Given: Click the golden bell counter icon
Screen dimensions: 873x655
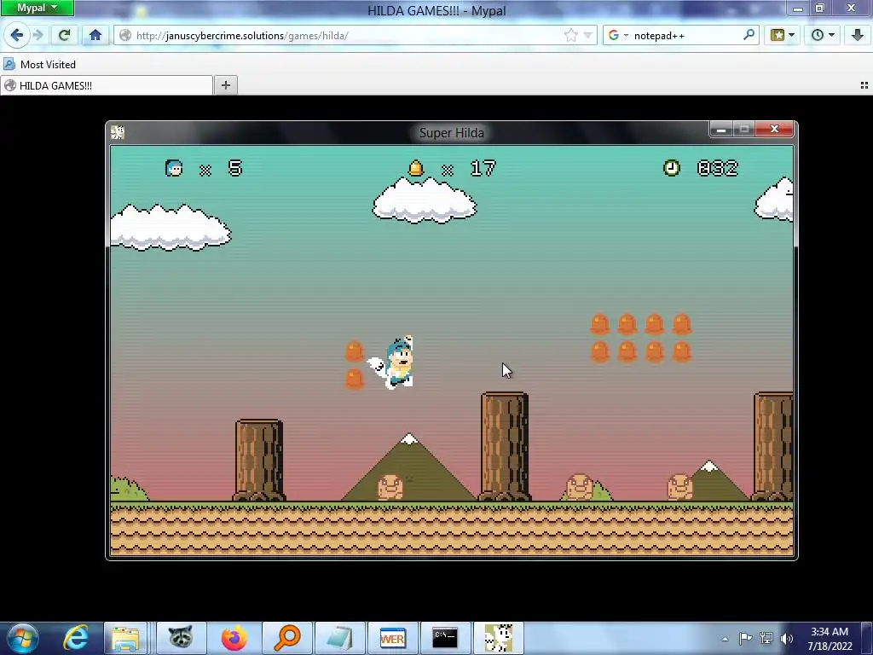Looking at the screenshot, I should [x=416, y=168].
